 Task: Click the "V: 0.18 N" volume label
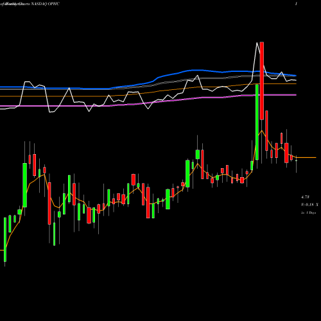click(x=309, y=205)
